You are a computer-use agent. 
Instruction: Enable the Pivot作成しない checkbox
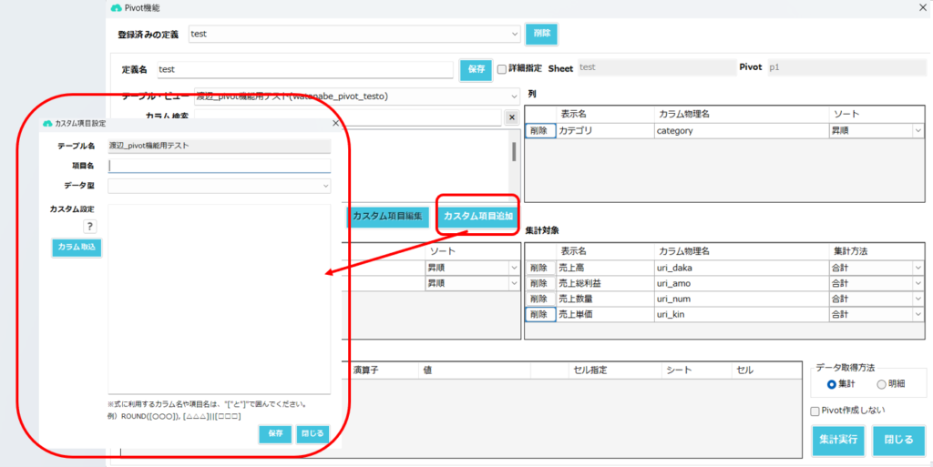tap(815, 411)
